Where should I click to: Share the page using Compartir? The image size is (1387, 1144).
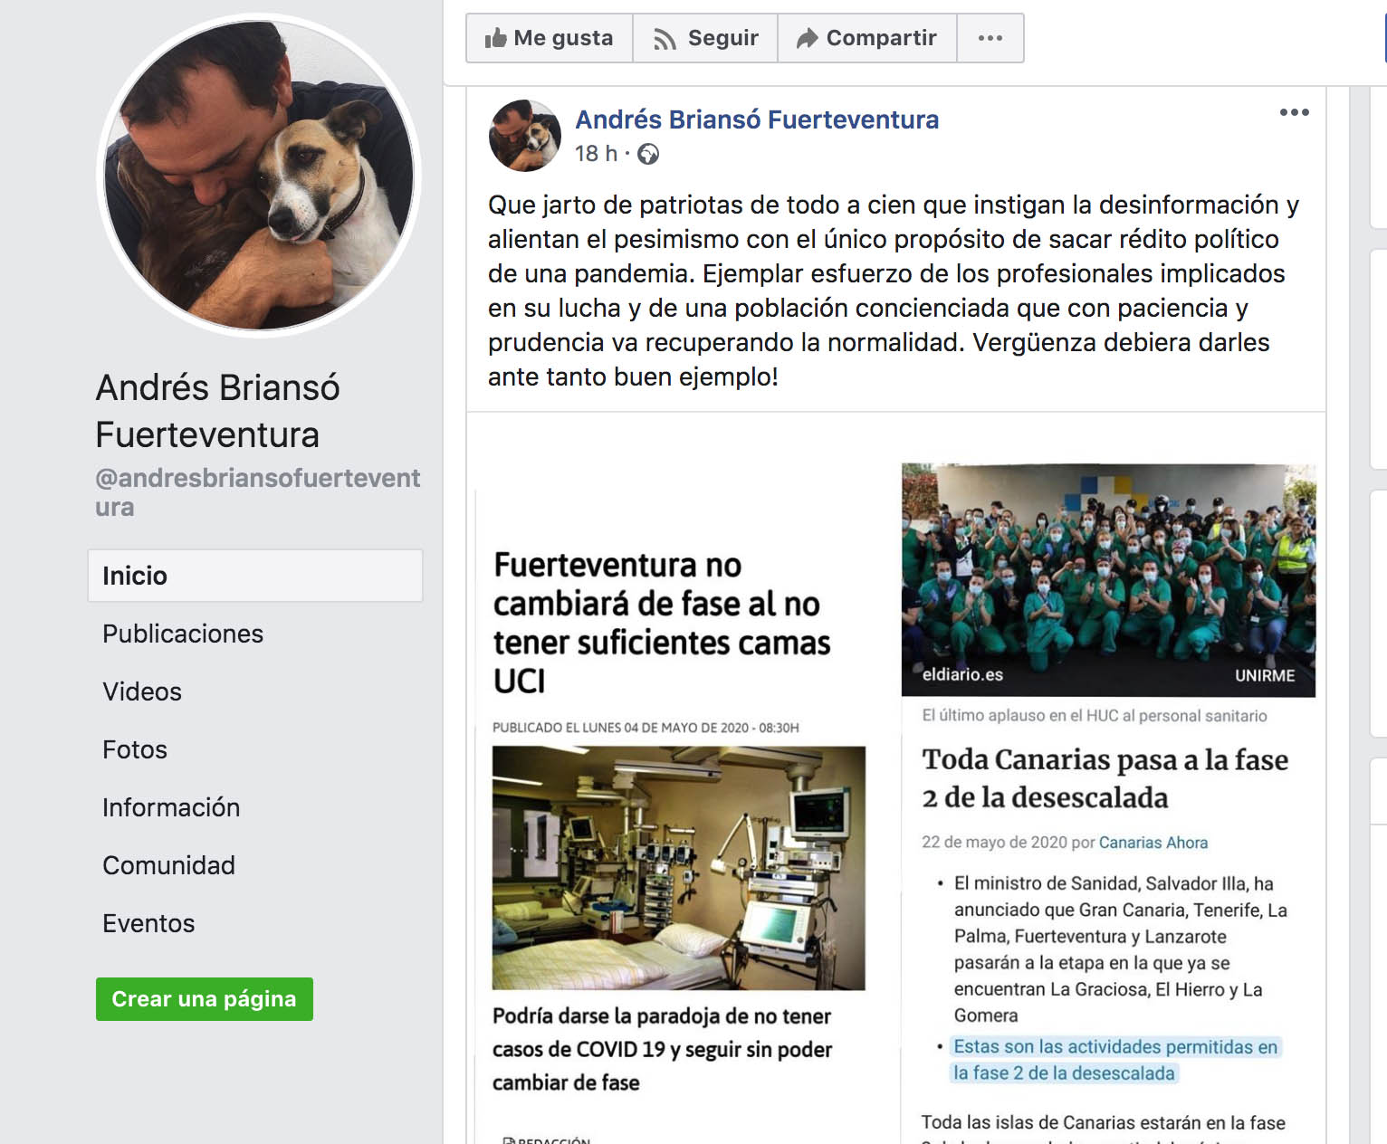(x=866, y=38)
